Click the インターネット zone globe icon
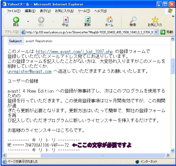Screen dimensions: 176x166 tap(137, 162)
